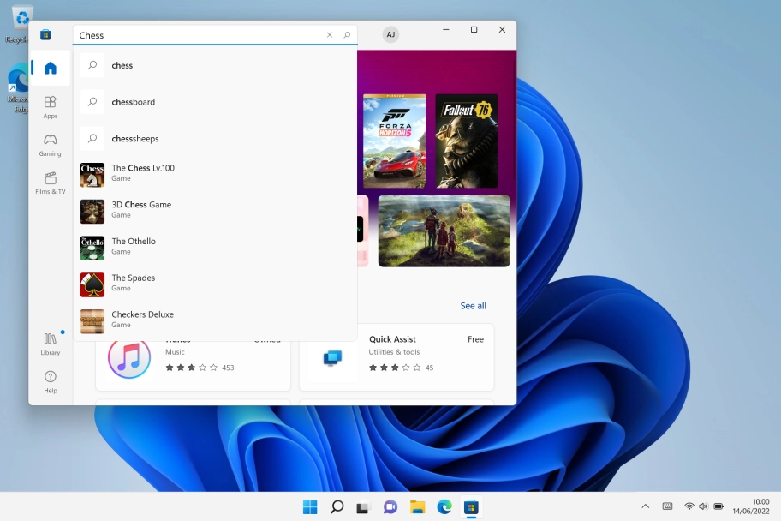Screen dimensions: 781x521
Task: Choose the 'chesssheeps' suggestion
Action: click(x=135, y=139)
